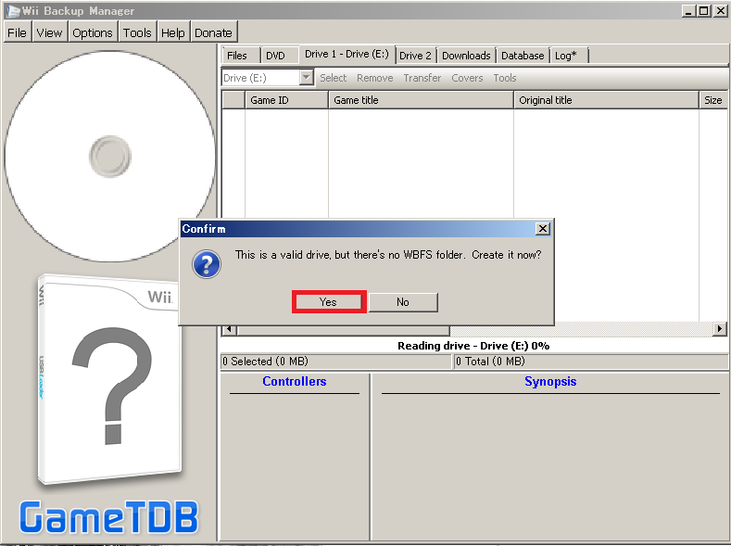
Task: Open the Log* tab
Action: click(x=568, y=56)
